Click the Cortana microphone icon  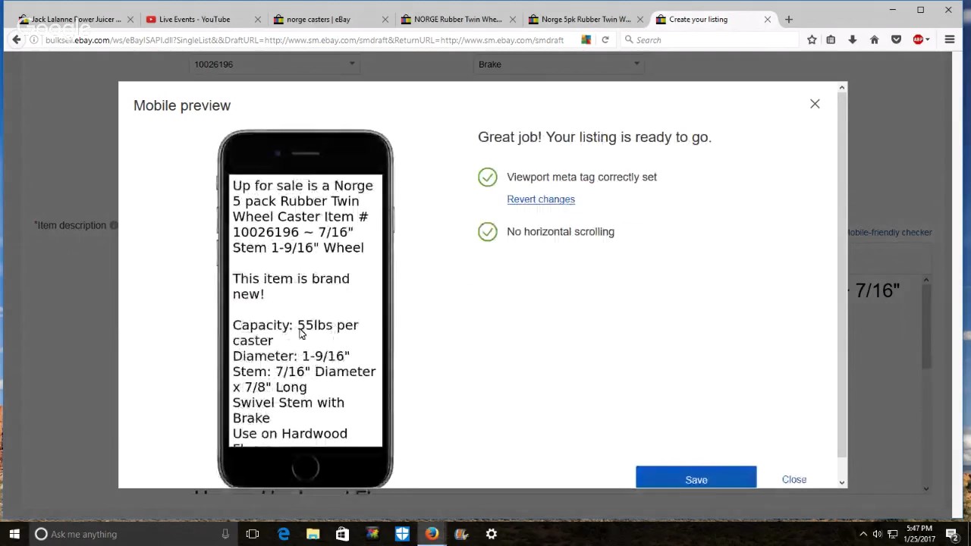pyautogui.click(x=225, y=534)
